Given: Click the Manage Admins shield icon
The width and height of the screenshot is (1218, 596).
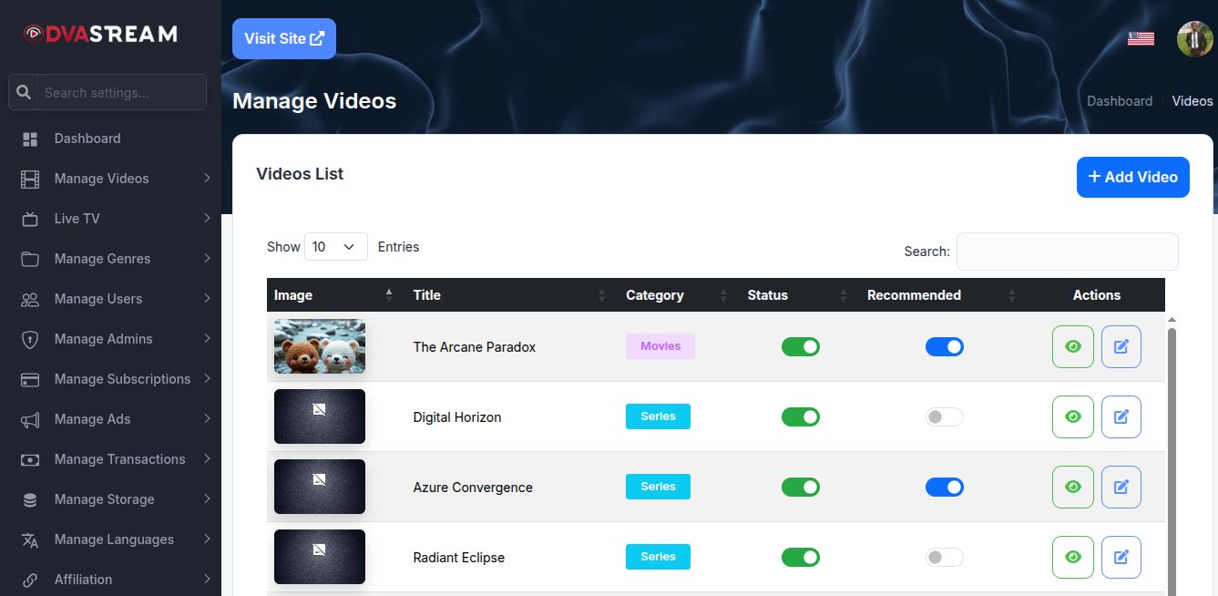Looking at the screenshot, I should point(30,339).
